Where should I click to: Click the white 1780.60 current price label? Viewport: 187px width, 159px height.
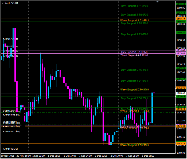181,93
